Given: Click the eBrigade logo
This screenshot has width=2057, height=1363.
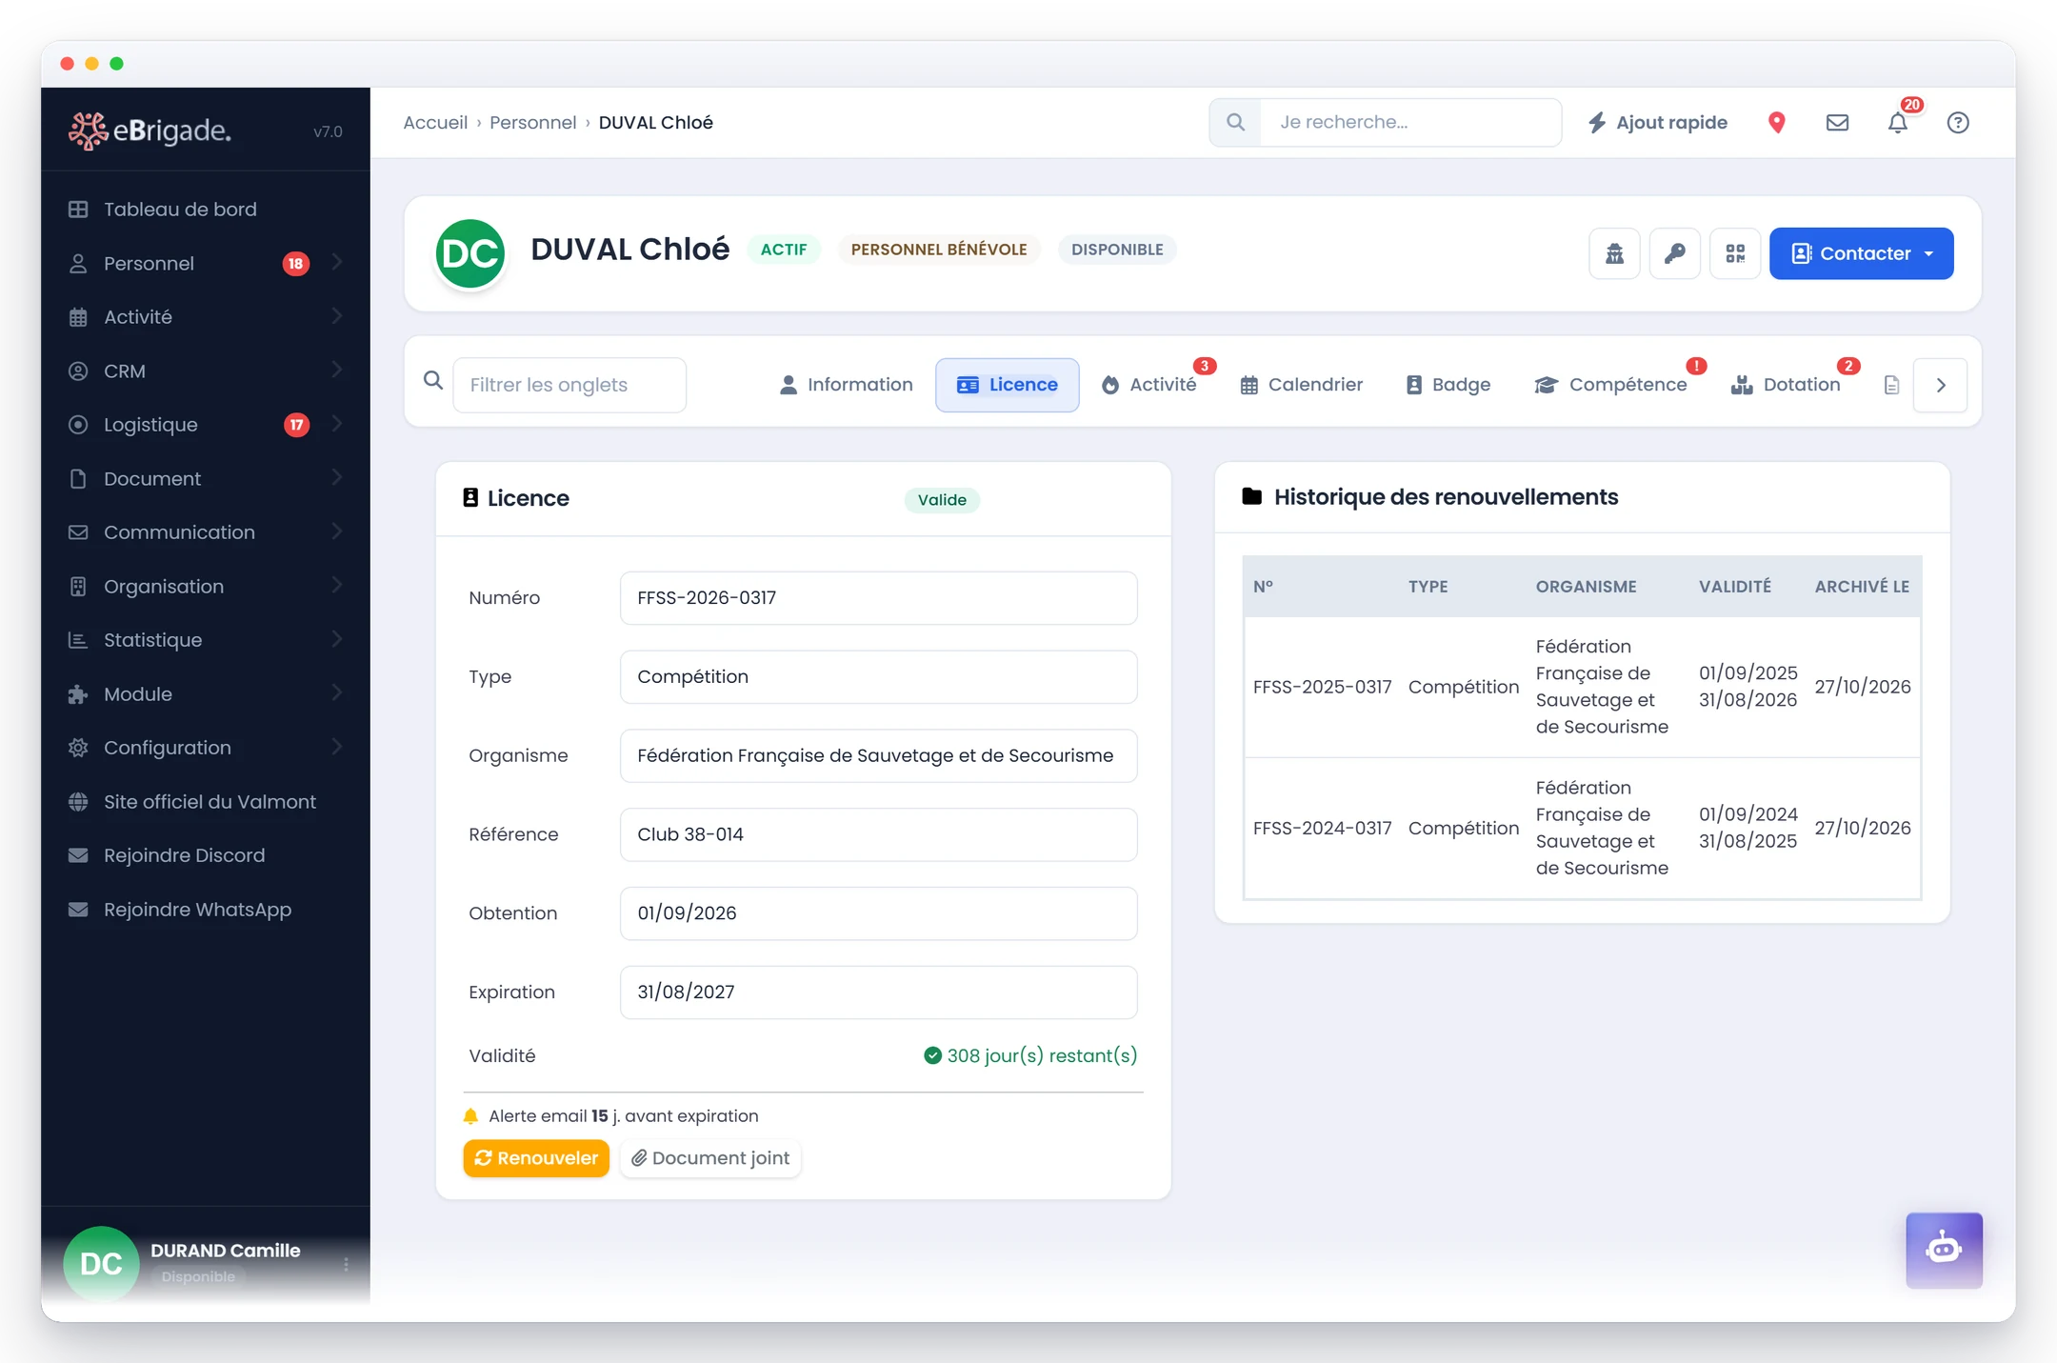Looking at the screenshot, I should [150, 130].
